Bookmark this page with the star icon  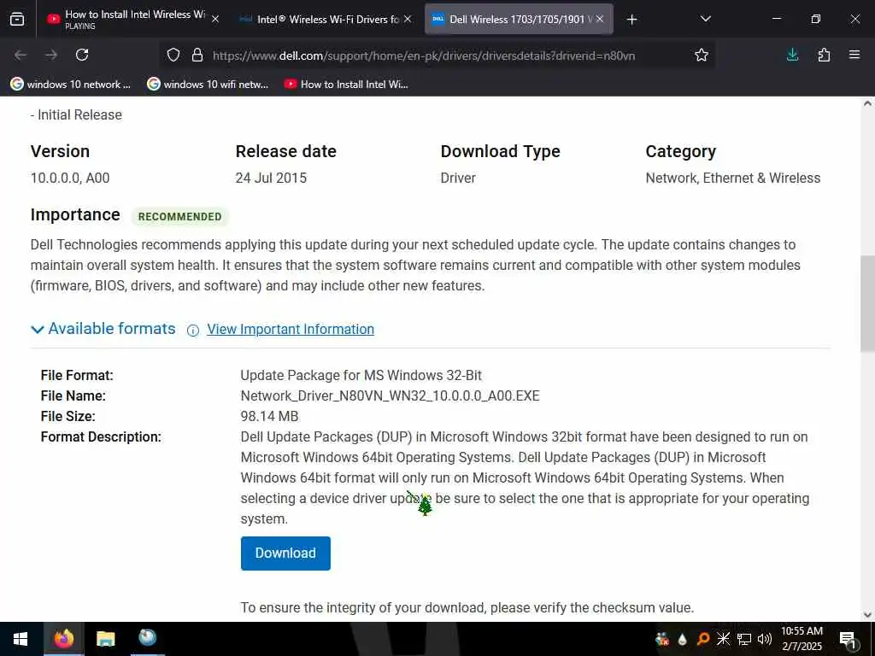[x=702, y=55]
